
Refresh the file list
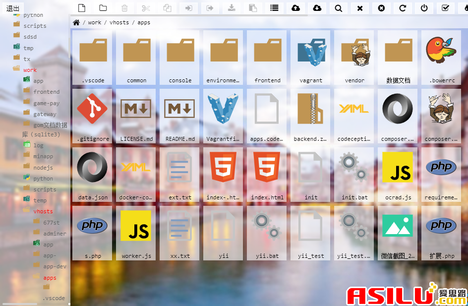pyautogui.click(x=403, y=8)
